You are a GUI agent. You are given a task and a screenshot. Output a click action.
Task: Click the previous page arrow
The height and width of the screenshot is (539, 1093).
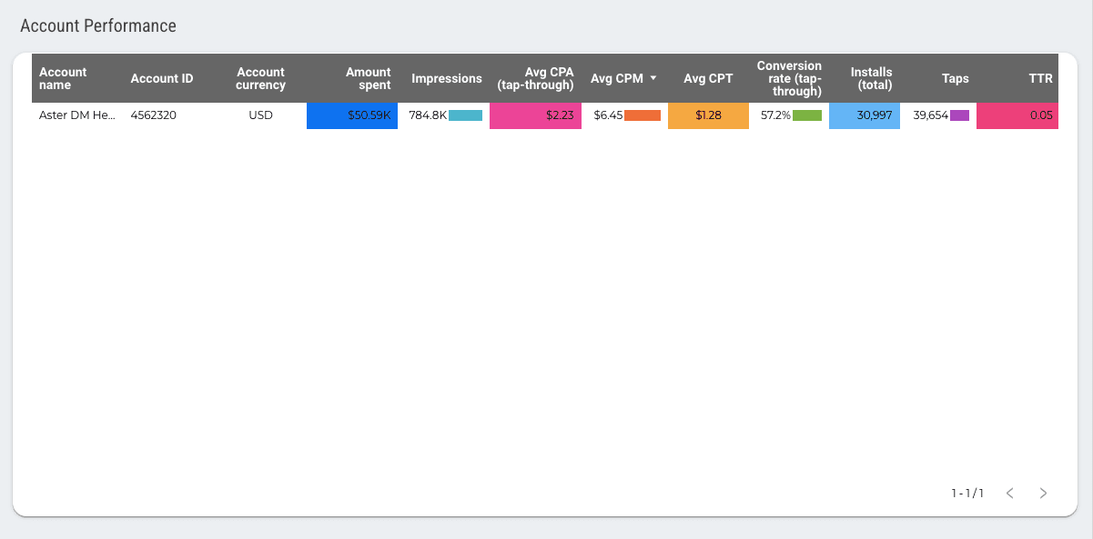(x=1008, y=493)
